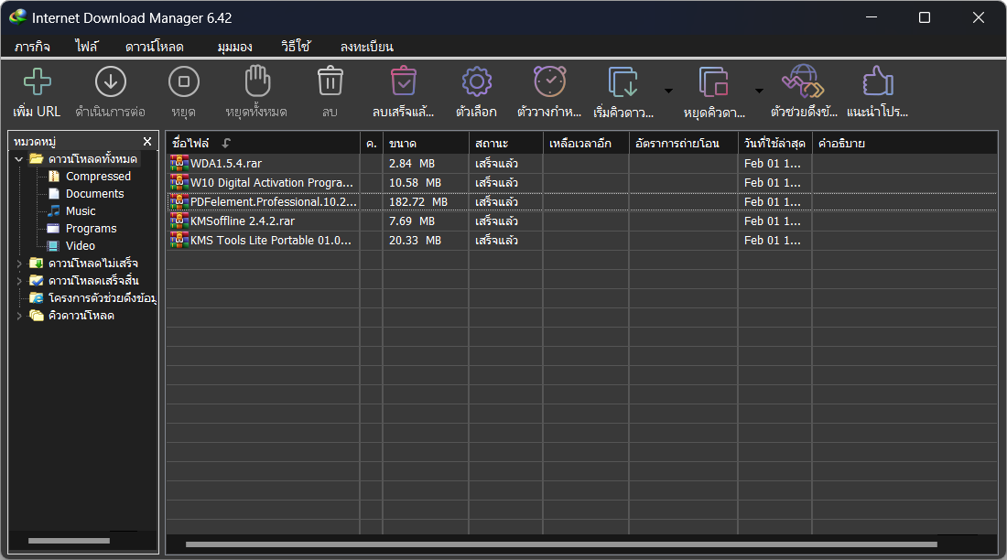Click the หยุด stop icon
The width and height of the screenshot is (1007, 560).
pyautogui.click(x=184, y=82)
